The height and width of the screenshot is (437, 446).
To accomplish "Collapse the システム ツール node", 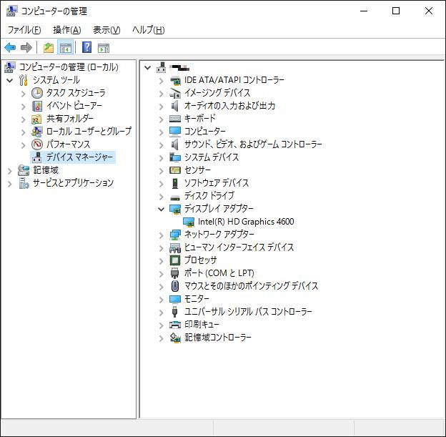I will click(x=10, y=81).
